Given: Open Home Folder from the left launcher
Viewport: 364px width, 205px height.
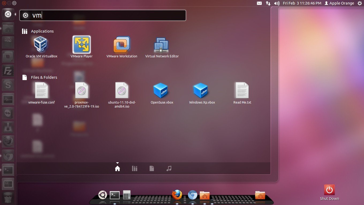Looking at the screenshot, I should pos(8,28).
